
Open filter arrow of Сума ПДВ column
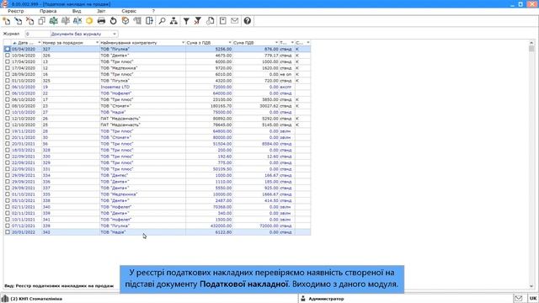pyautogui.click(x=276, y=43)
